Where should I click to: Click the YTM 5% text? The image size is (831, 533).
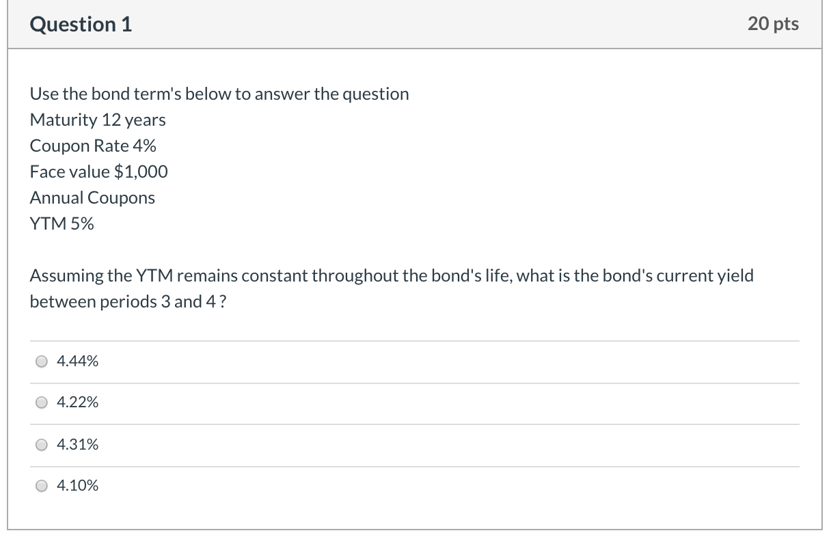click(x=62, y=223)
